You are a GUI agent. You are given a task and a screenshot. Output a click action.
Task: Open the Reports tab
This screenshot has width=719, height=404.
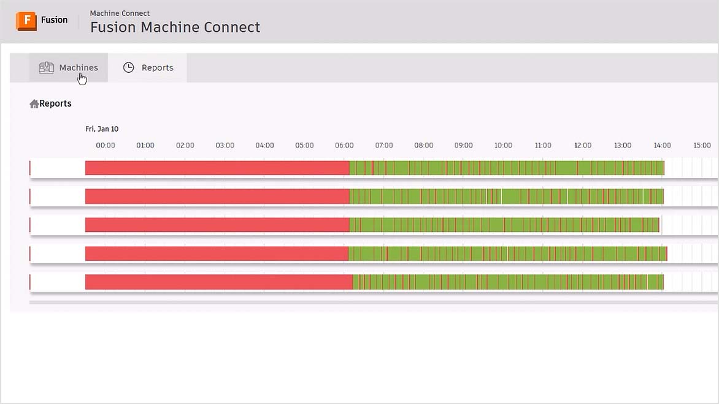point(156,67)
